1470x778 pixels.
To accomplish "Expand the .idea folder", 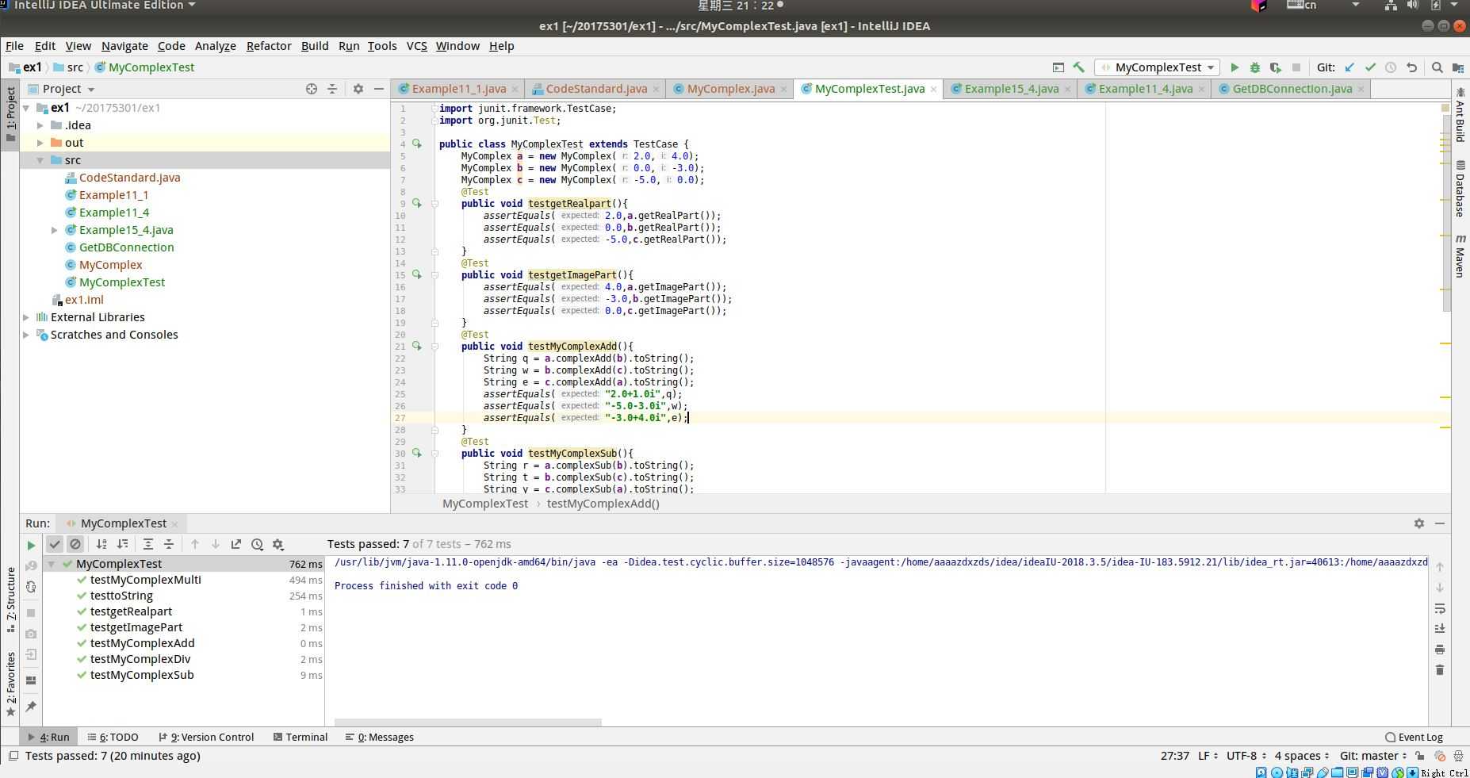I will tap(40, 125).
